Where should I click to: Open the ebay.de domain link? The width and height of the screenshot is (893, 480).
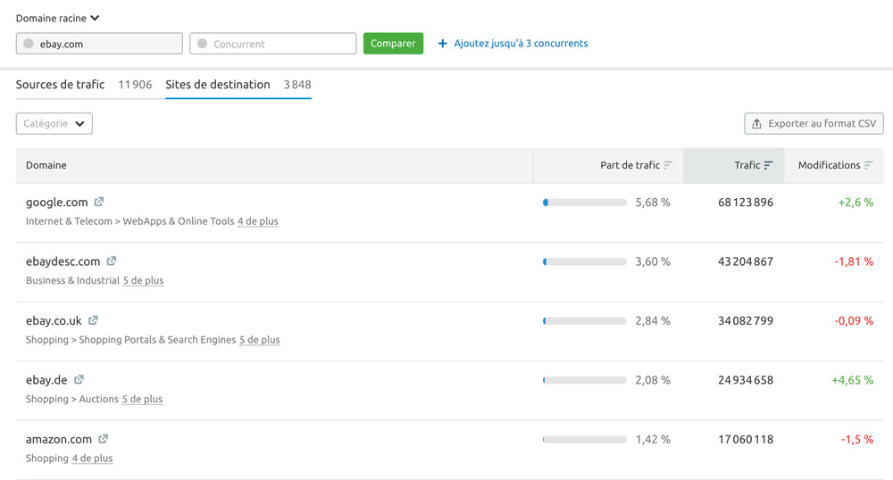[46, 379]
